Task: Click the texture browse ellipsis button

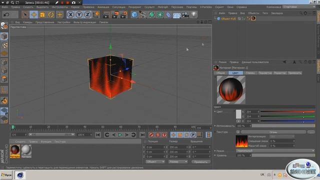Action: pyautogui.click(x=311, y=132)
